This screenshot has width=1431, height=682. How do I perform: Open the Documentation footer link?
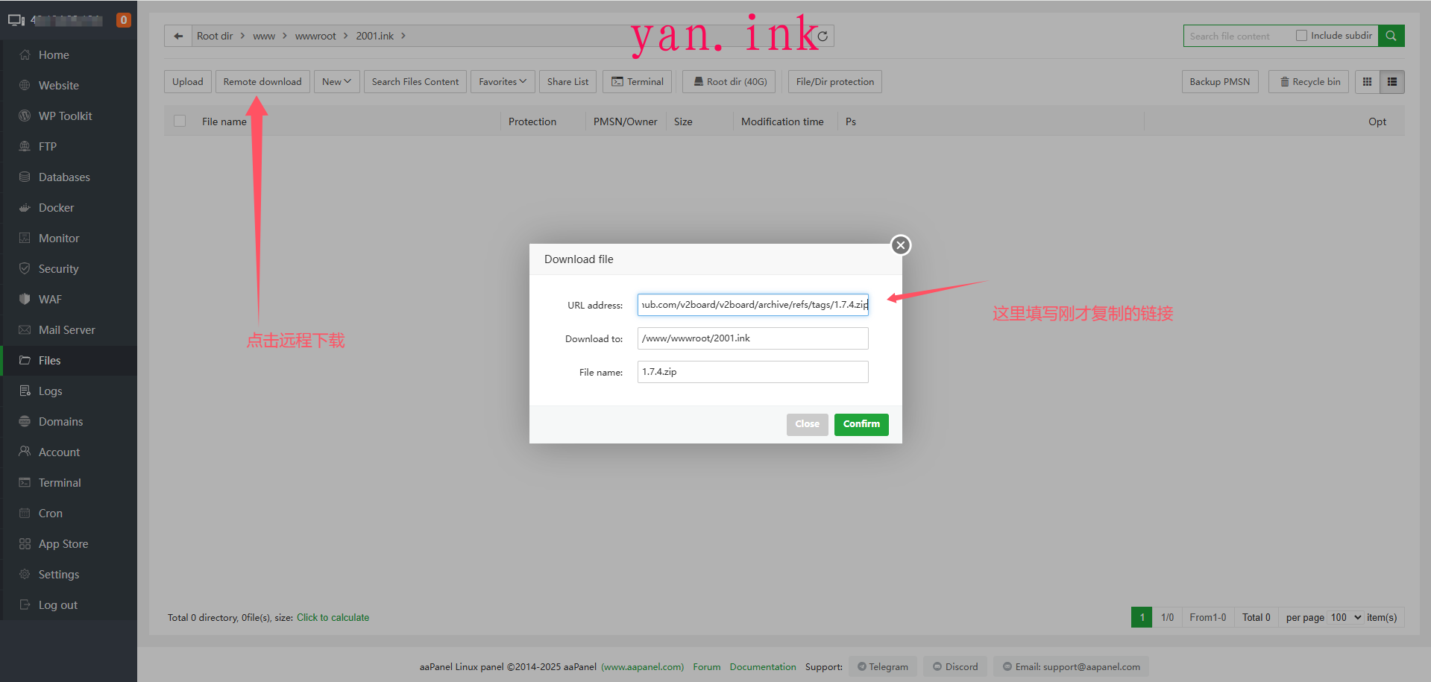pos(763,667)
